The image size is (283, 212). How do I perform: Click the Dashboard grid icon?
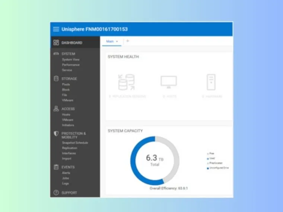point(56,42)
